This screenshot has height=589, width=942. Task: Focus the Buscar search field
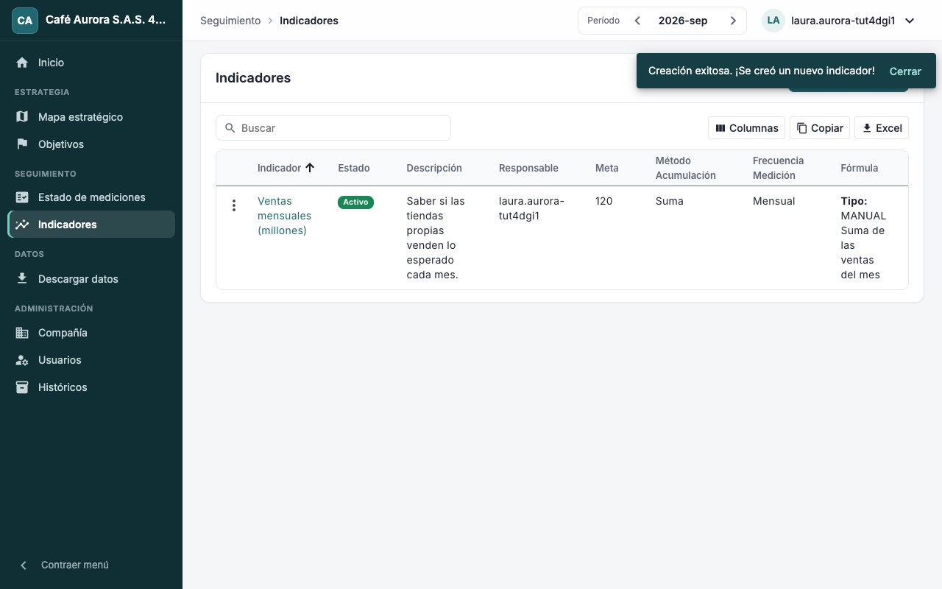(333, 128)
